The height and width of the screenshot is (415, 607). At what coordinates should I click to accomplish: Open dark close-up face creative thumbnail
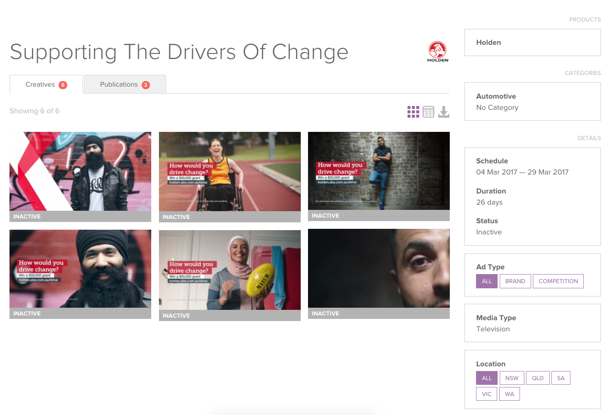[379, 268]
